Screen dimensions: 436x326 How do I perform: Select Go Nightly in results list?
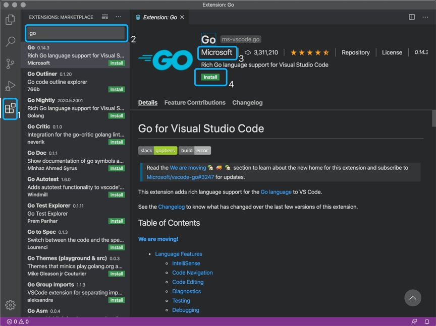pos(75,108)
